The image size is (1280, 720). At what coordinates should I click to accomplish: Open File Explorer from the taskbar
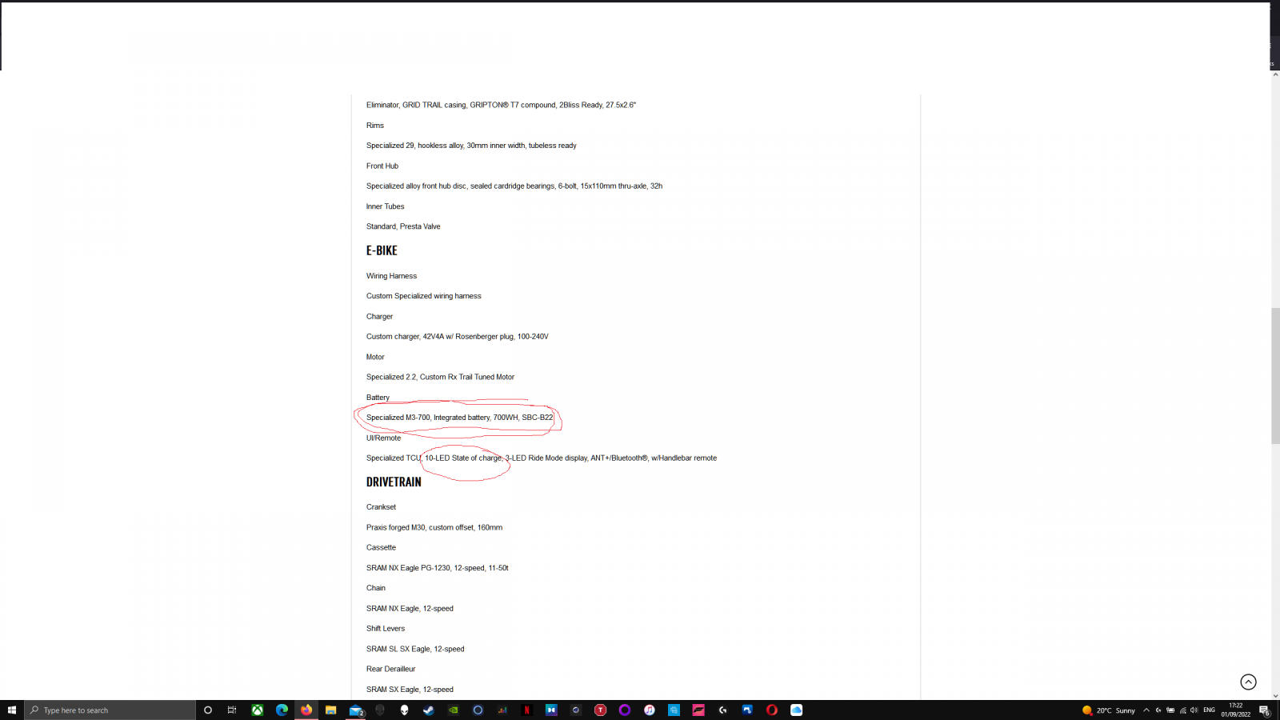click(x=330, y=710)
